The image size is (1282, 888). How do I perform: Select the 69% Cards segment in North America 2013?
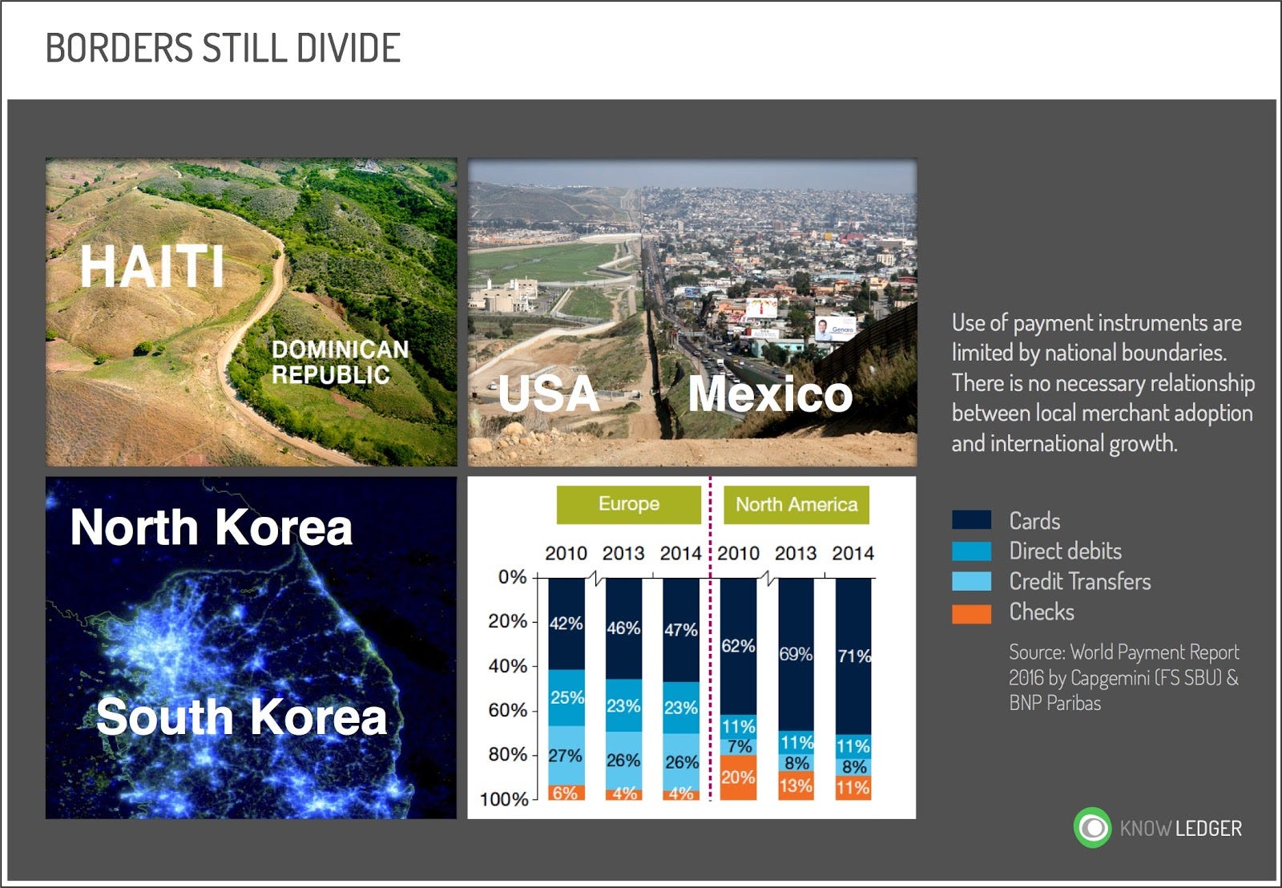point(796,654)
